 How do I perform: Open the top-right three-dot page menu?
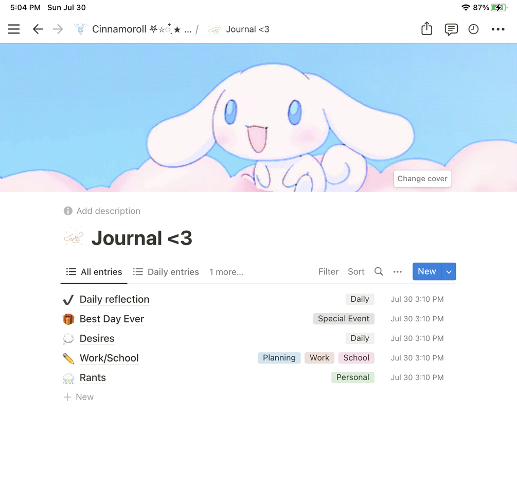click(498, 29)
